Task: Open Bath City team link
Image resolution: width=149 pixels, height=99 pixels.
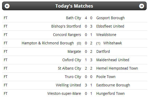Action: pos(74,18)
